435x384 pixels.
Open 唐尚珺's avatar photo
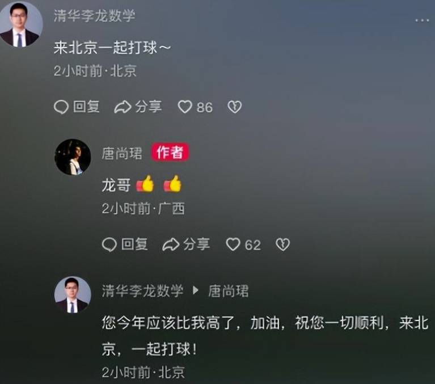click(x=73, y=157)
